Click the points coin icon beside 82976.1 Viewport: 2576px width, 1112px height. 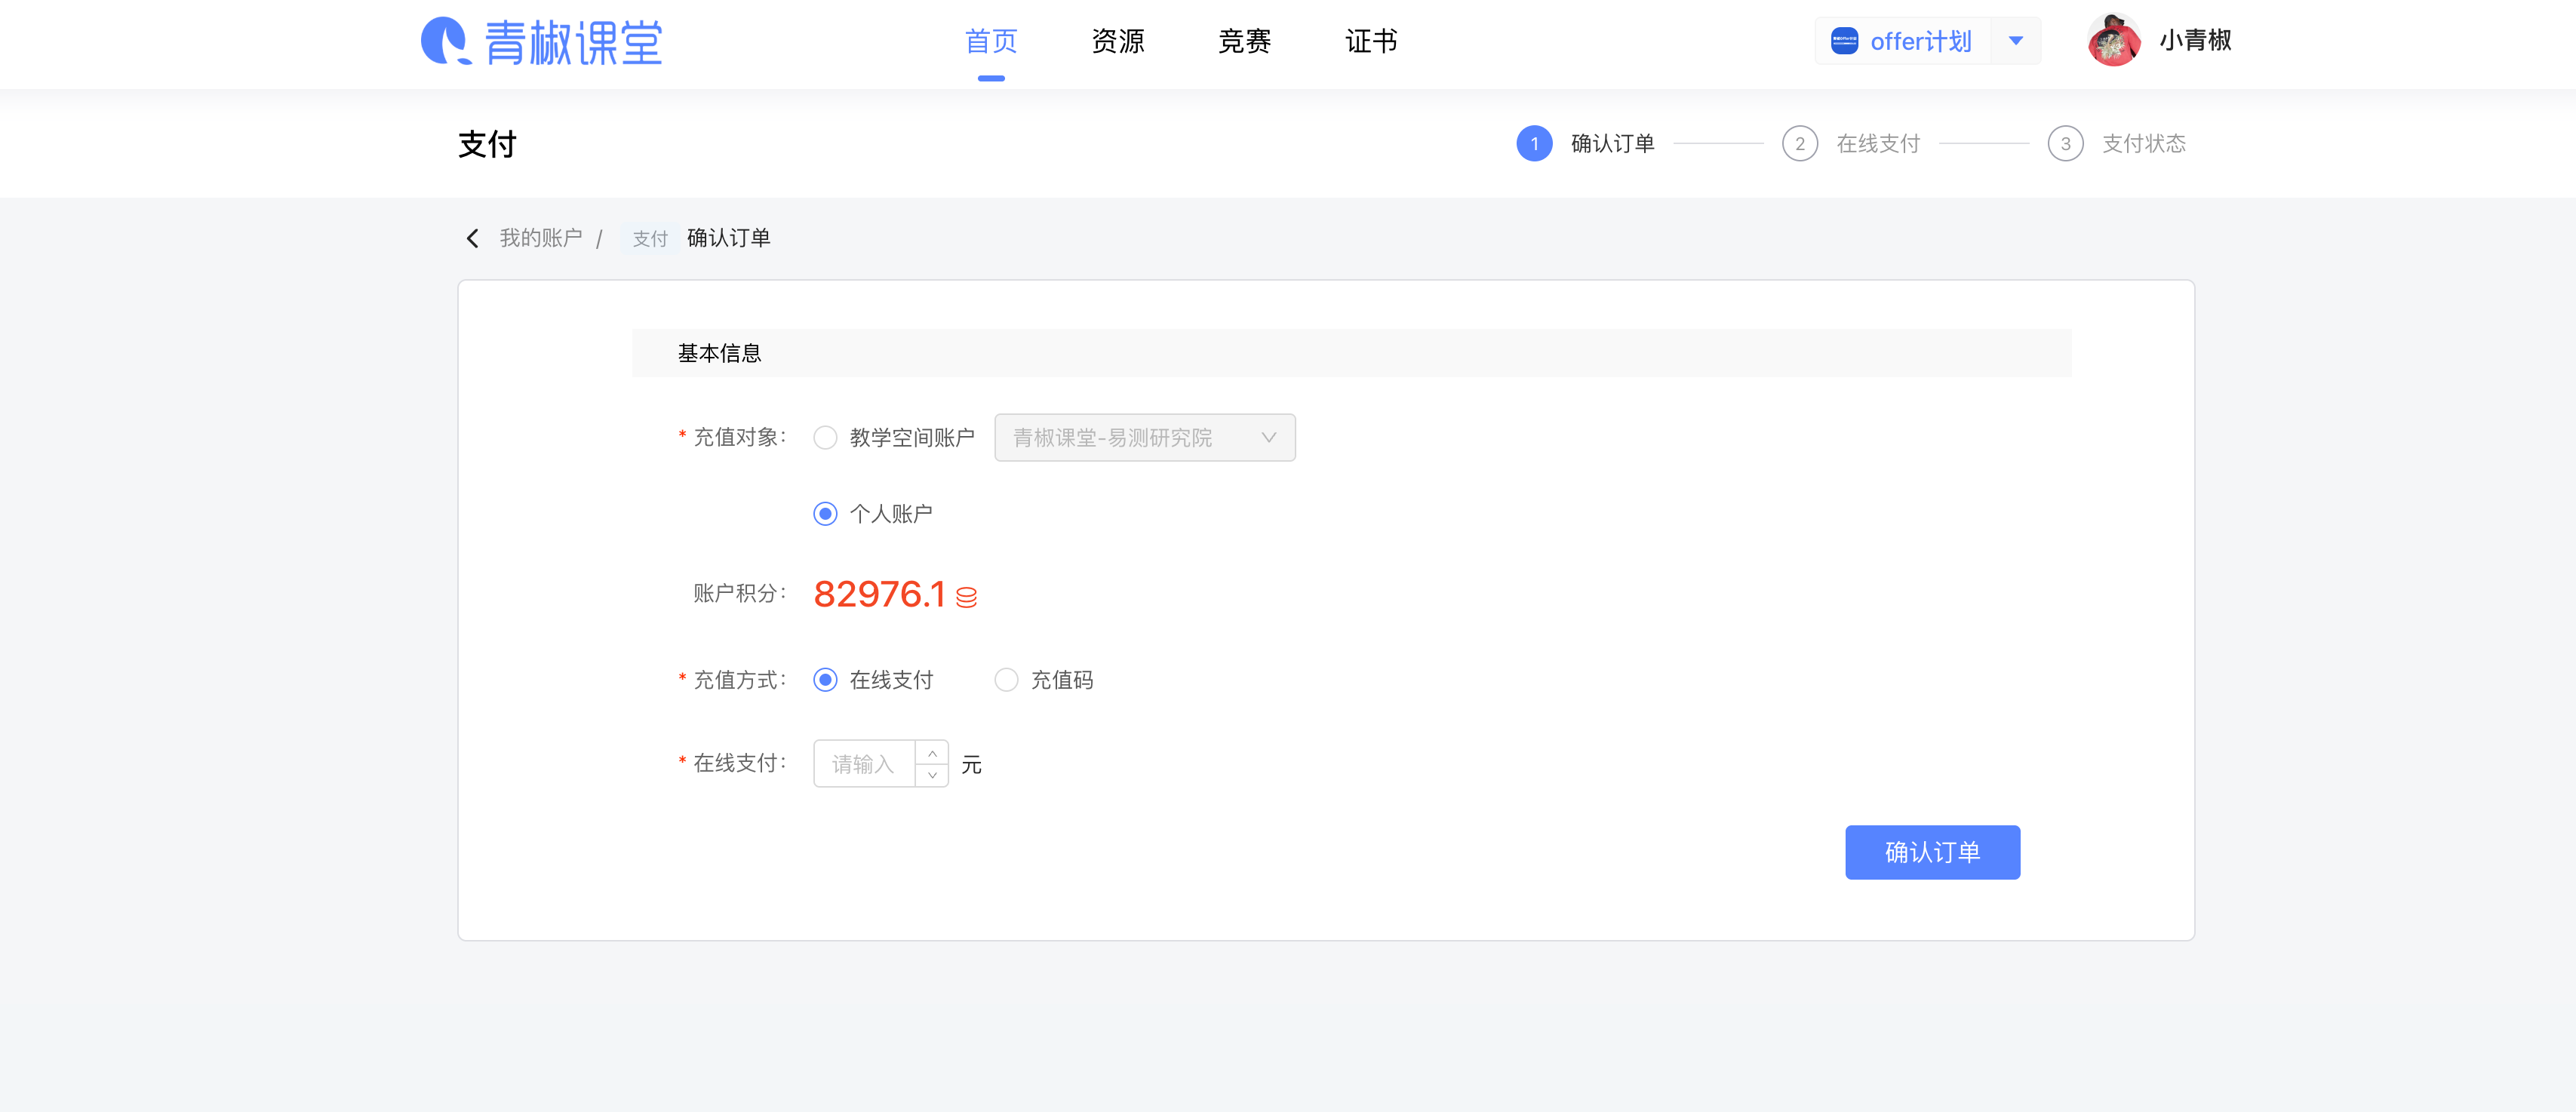[966, 597]
